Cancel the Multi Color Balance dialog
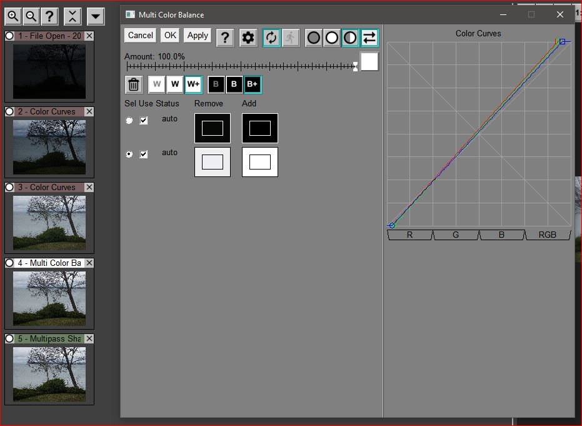This screenshot has width=582, height=426. click(x=139, y=36)
